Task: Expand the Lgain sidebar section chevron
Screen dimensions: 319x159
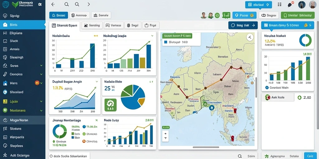Action: [x=41, y=102]
